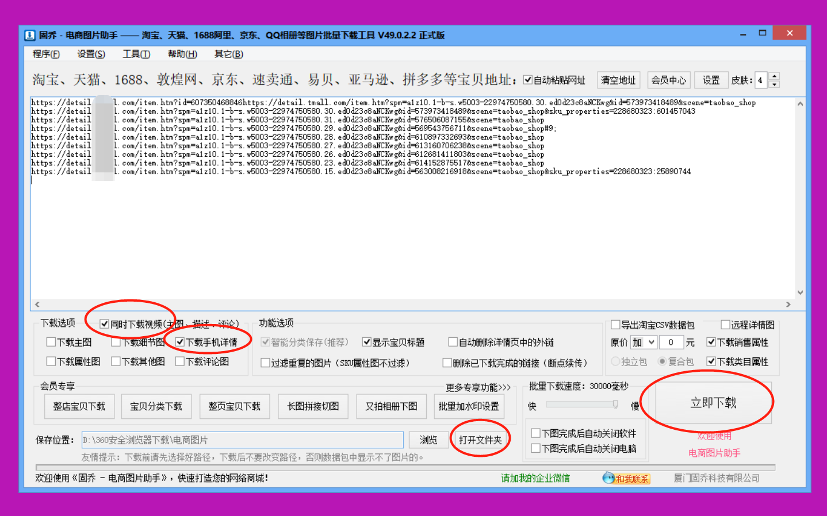Click the price value field showing 0
Image resolution: width=827 pixels, height=516 pixels.
point(671,342)
